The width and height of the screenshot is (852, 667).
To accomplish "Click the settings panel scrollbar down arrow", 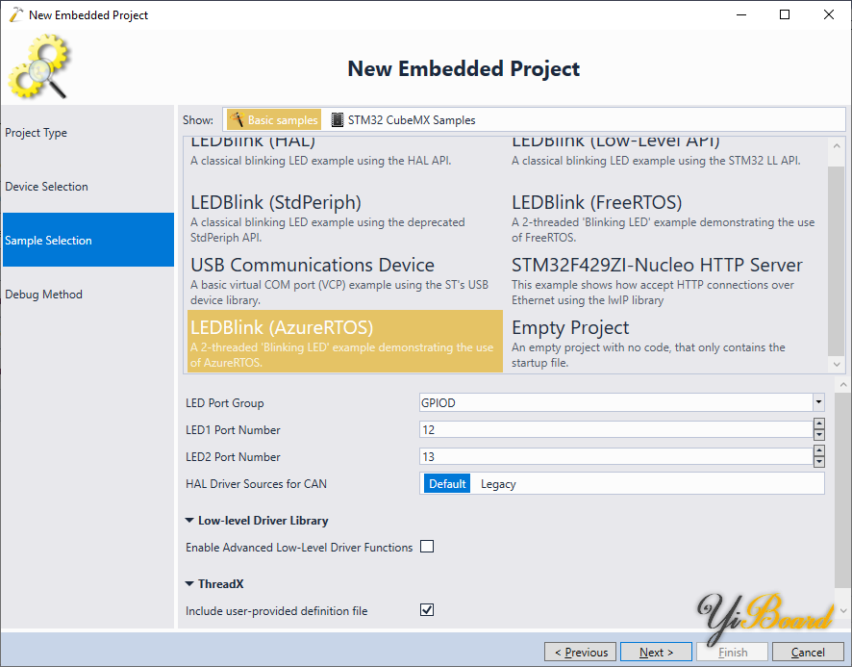I will point(843,610).
